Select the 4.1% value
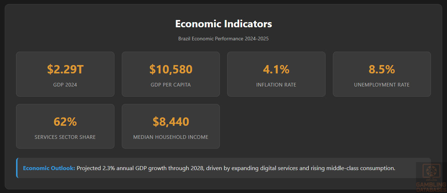 pos(276,69)
